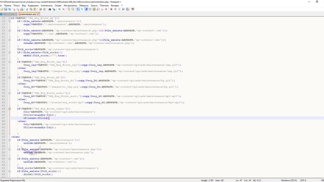
Task: Open the Опции menu
Action: 58,6
